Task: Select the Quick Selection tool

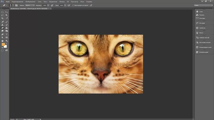Action: [7, 15]
